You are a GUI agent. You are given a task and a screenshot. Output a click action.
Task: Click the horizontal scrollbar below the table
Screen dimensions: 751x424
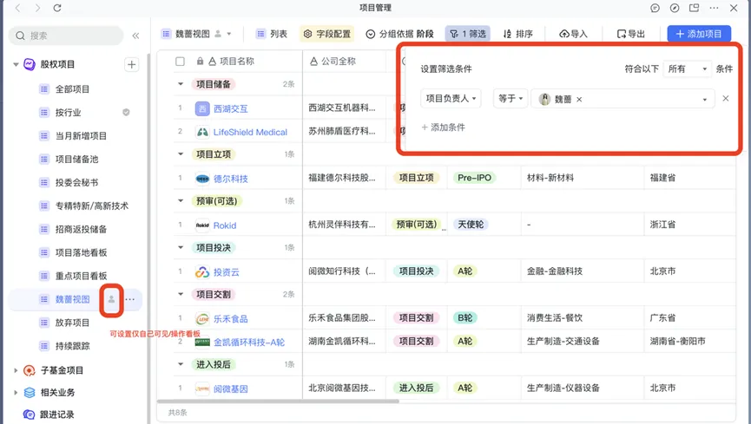(x=278, y=401)
